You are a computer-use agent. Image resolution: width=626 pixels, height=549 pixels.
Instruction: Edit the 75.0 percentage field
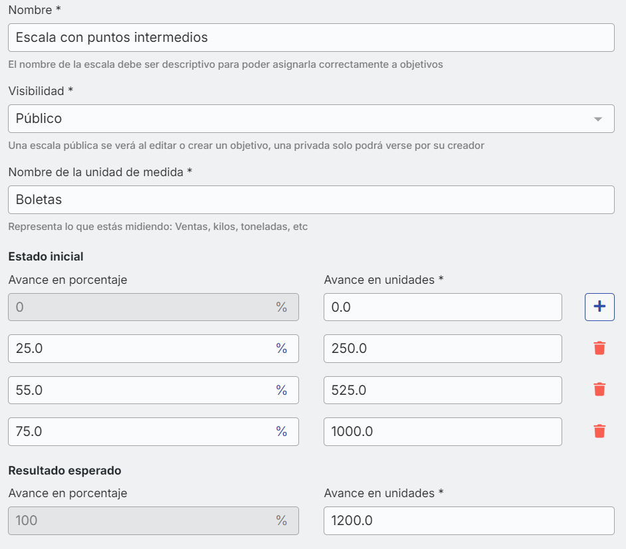[140, 431]
